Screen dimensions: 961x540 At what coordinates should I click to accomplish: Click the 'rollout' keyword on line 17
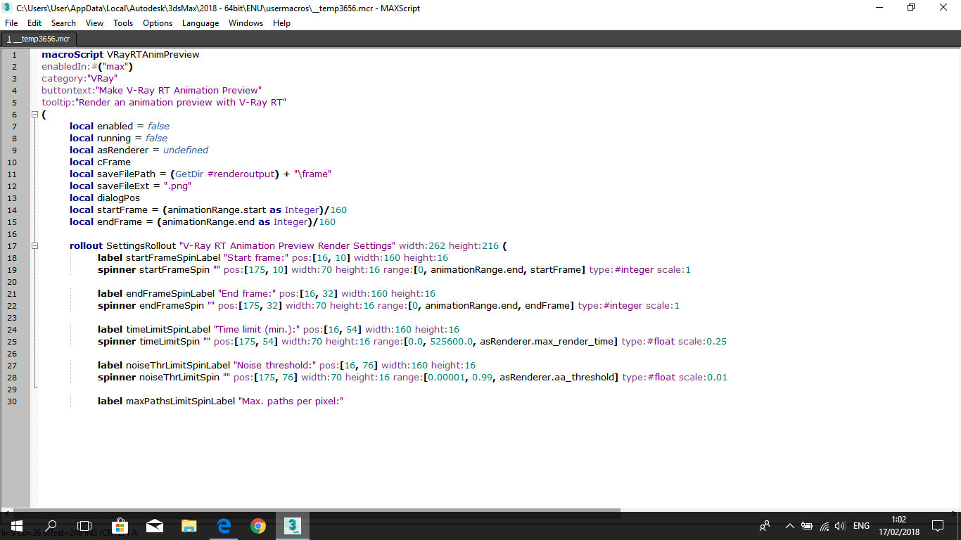86,245
